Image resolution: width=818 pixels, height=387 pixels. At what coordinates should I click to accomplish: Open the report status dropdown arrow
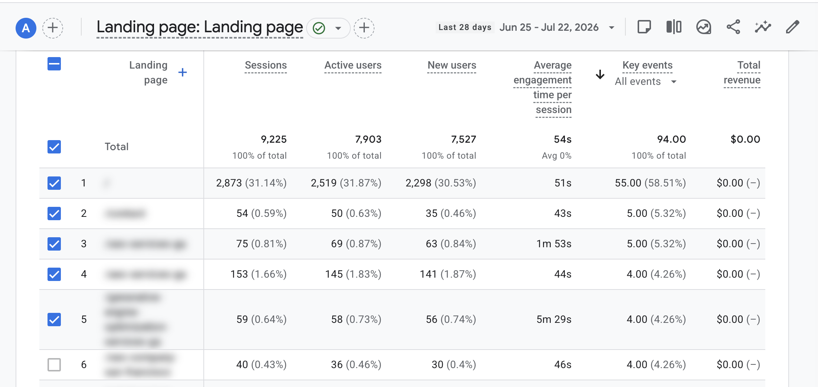pyautogui.click(x=338, y=28)
